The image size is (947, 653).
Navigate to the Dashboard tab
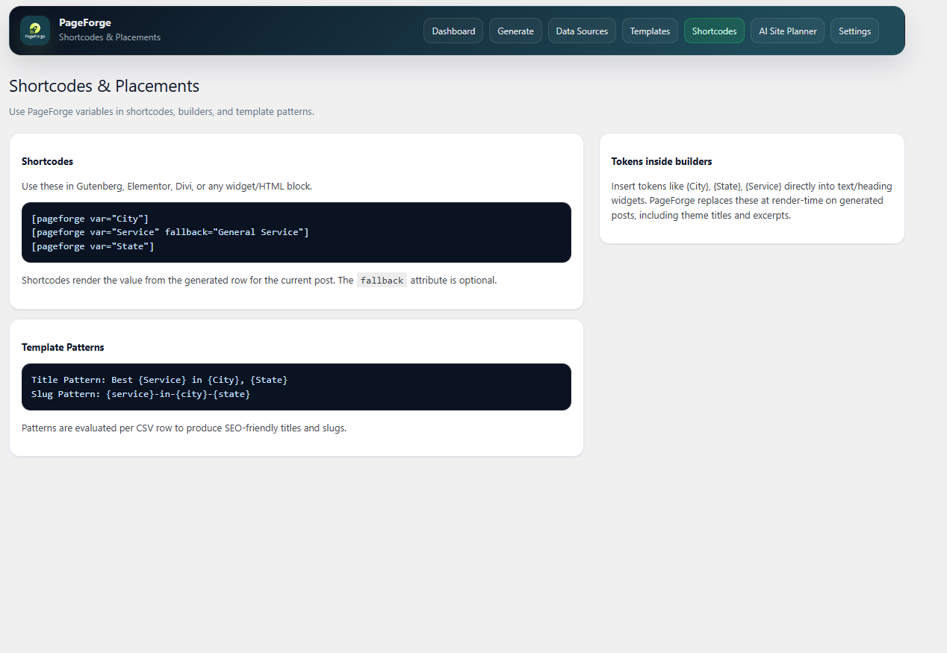[453, 31]
